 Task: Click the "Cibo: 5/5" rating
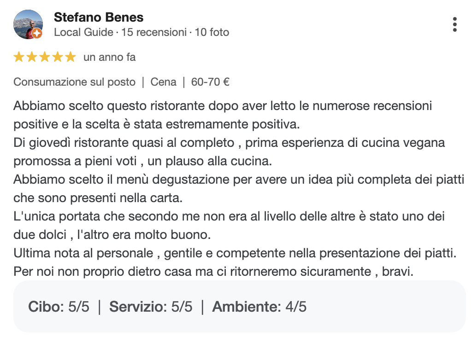click(x=59, y=307)
